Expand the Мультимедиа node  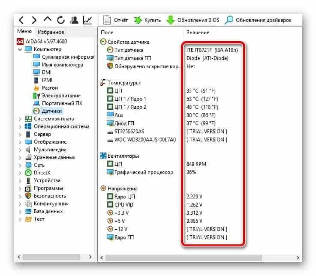pyautogui.click(x=20, y=150)
